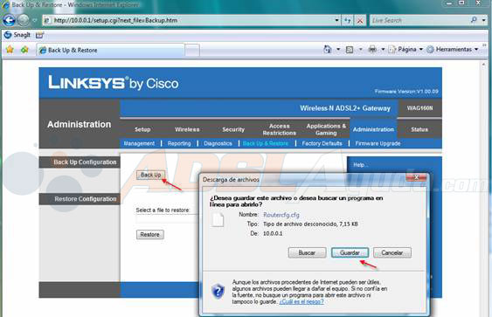Screen dimensions: 492x317
Task: Click the Print icon in toolbar
Action: [x=372, y=49]
